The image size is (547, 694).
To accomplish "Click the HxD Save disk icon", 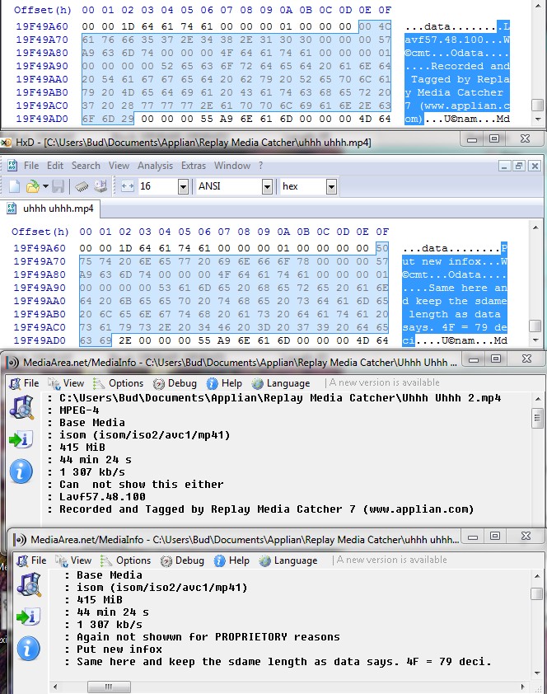I will (x=58, y=186).
